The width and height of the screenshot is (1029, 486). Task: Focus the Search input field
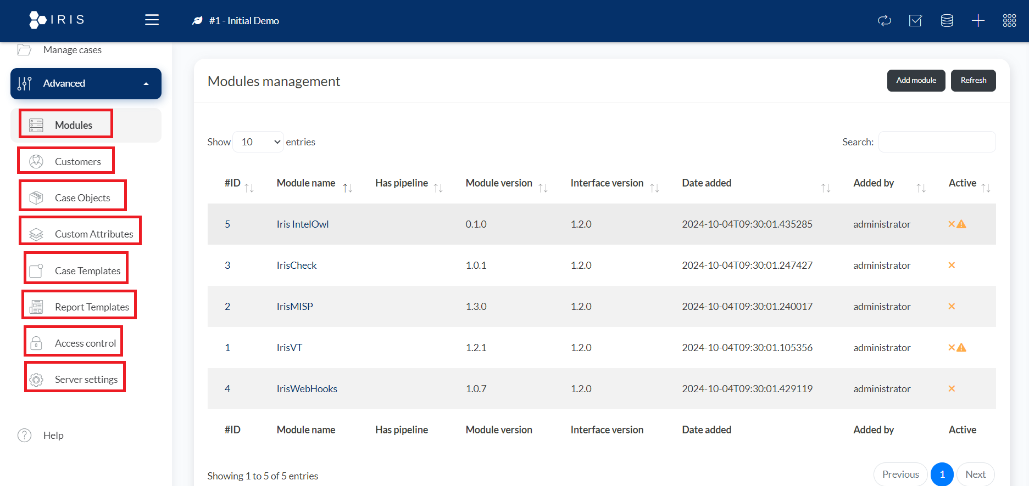937,142
